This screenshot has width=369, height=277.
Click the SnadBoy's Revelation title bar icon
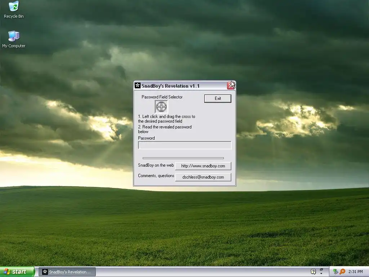point(138,85)
